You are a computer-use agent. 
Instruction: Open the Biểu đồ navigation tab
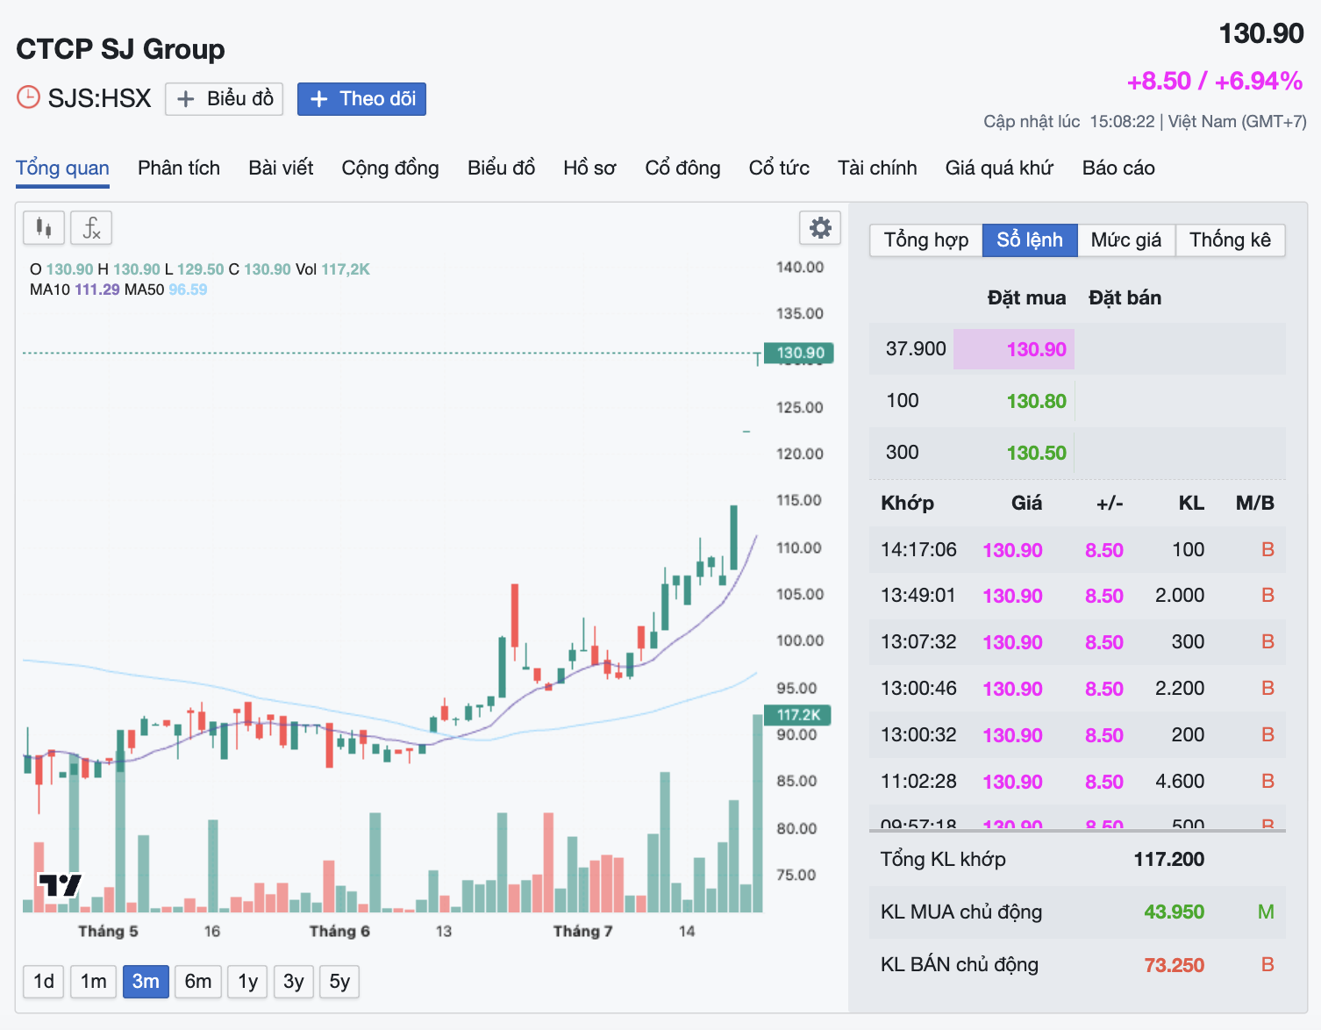[x=501, y=168]
